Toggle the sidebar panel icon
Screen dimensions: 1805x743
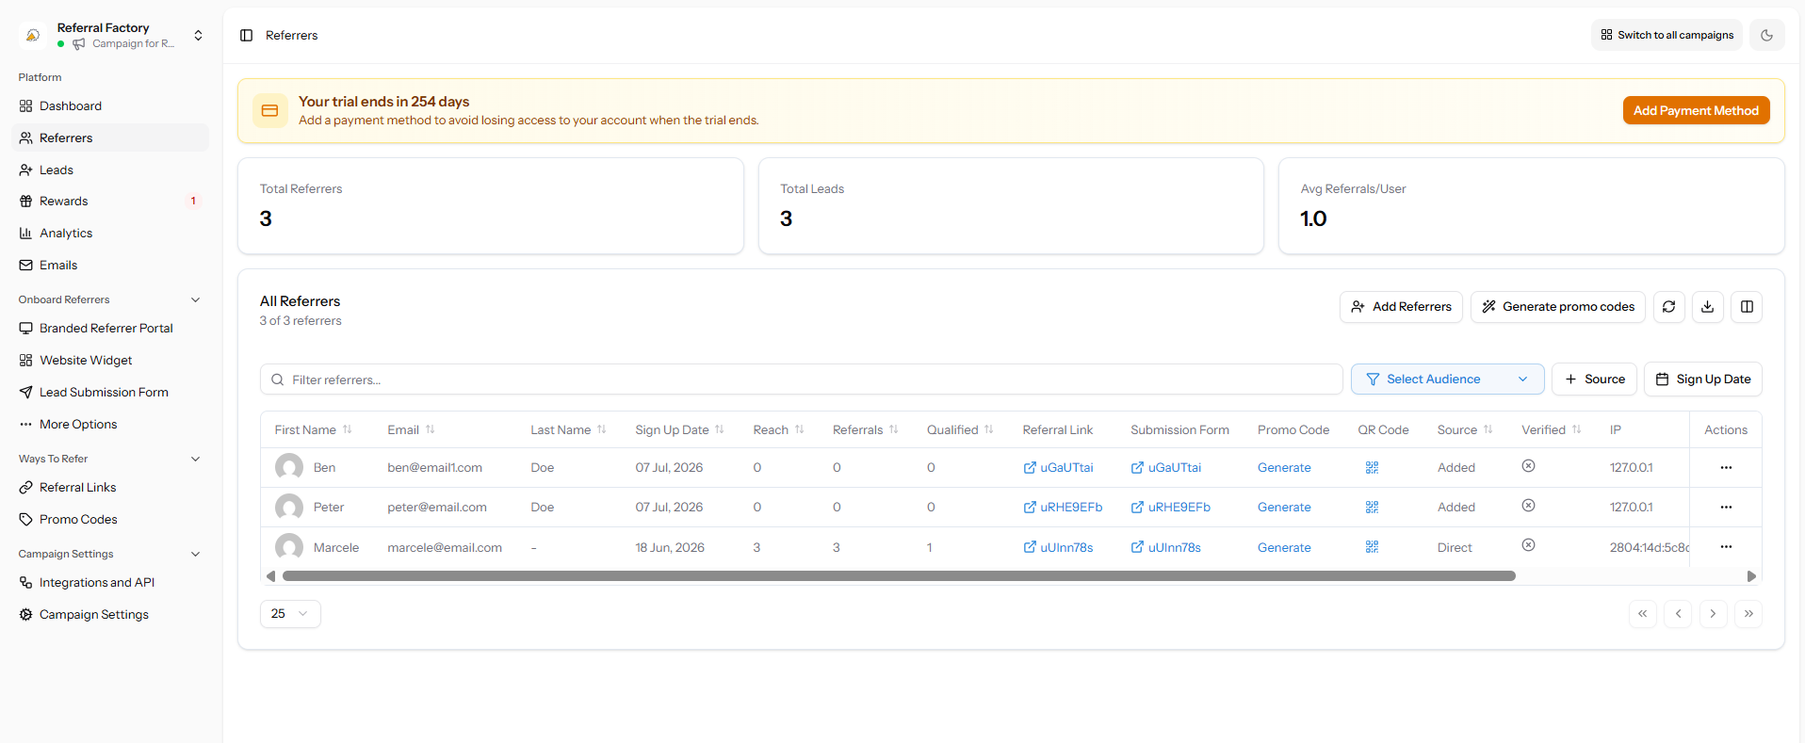246,35
